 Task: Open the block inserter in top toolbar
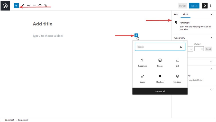tap(16, 6)
